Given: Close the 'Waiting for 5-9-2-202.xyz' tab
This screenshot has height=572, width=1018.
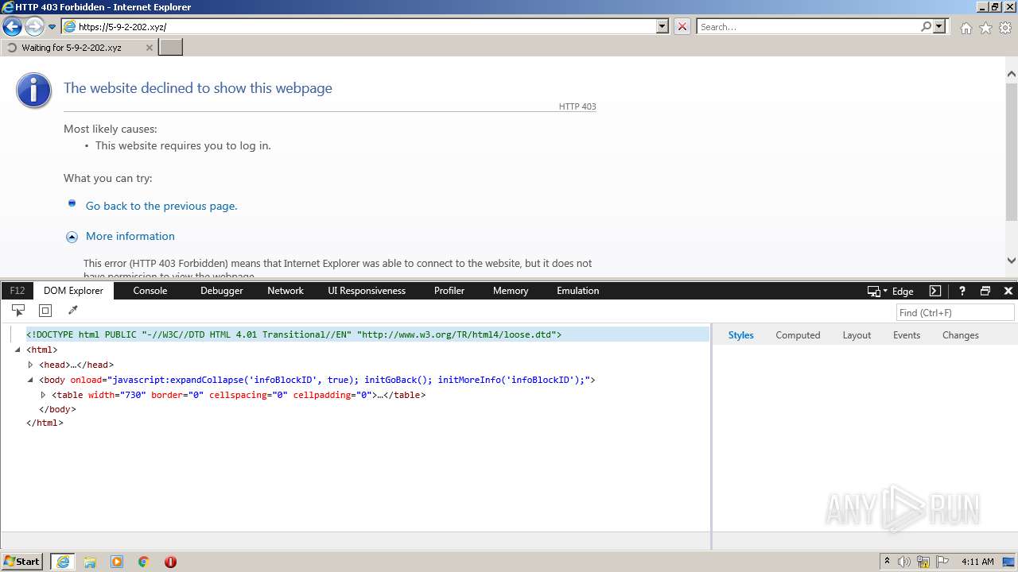Looking at the screenshot, I should (x=150, y=48).
